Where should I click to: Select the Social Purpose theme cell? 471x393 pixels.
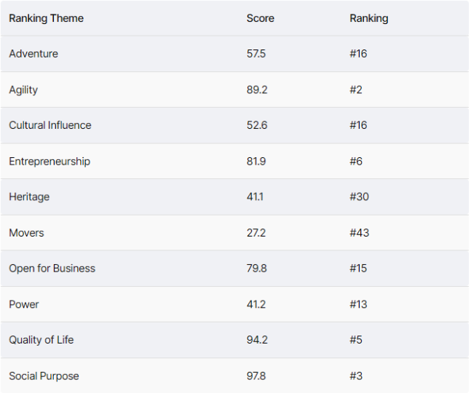point(44,376)
